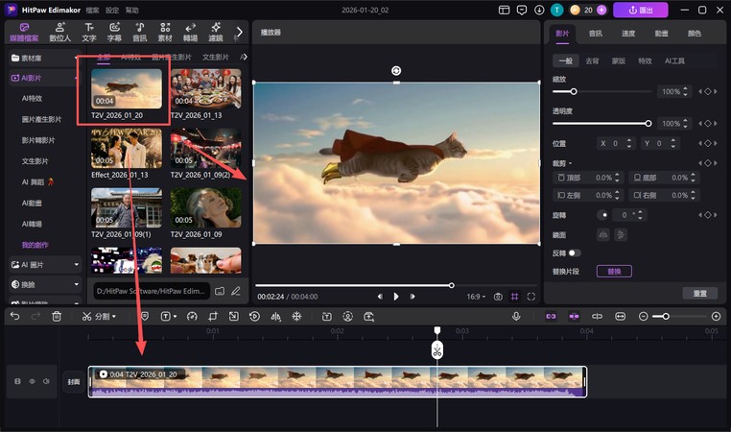Toggle the 反轉 reverse switch

[x=574, y=252]
